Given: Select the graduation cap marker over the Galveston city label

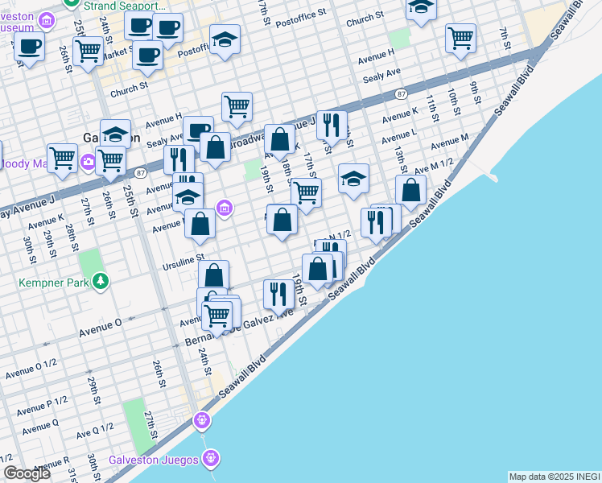Looking at the screenshot, I should click(116, 134).
